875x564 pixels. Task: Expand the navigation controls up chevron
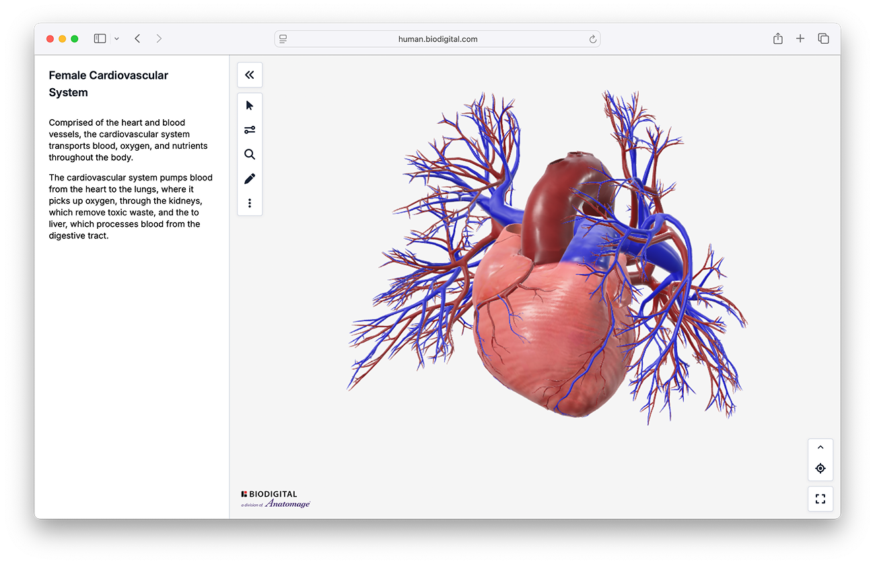pos(820,448)
